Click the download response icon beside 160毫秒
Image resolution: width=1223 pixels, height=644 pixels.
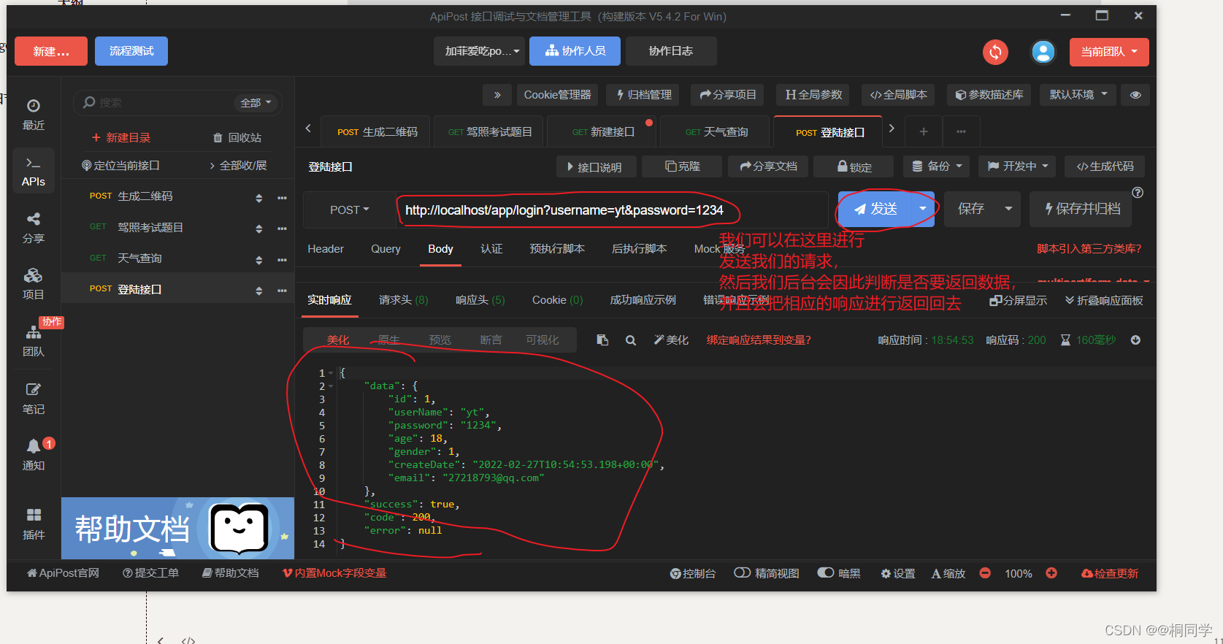coord(1135,340)
